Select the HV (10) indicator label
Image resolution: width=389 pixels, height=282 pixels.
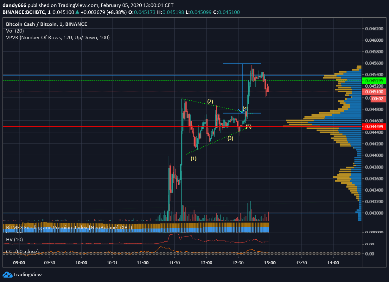[15, 239]
